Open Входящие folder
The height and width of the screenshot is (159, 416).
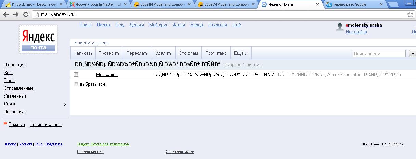click(15, 65)
